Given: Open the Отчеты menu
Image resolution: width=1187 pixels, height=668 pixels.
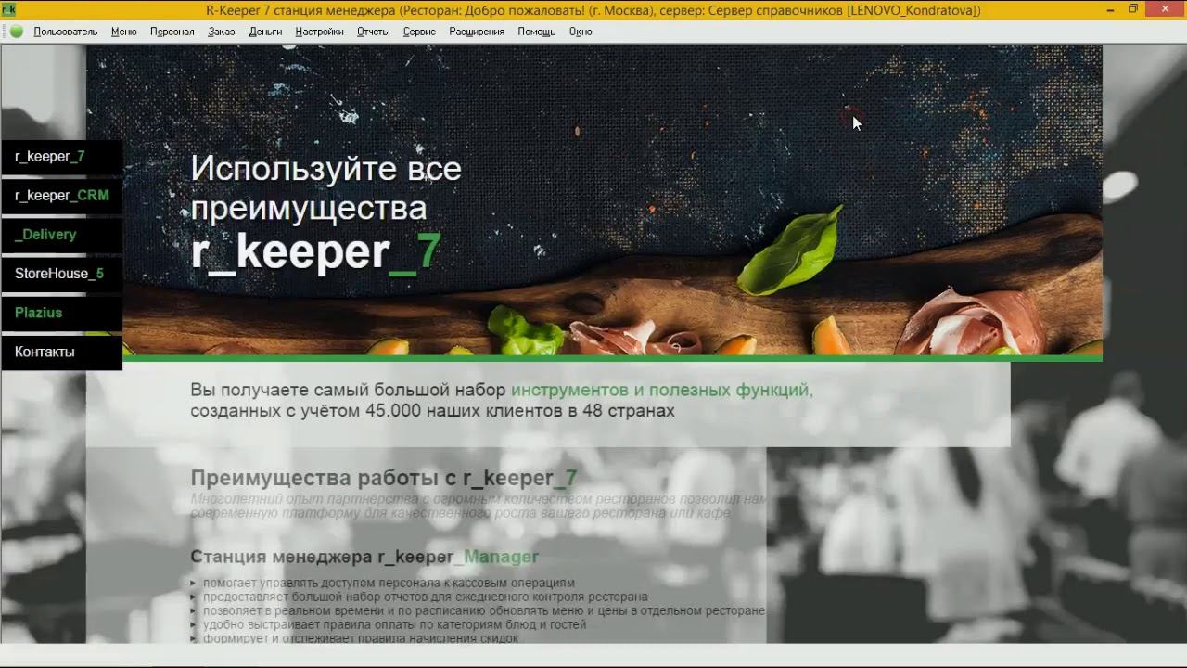Looking at the screenshot, I should click(x=374, y=32).
